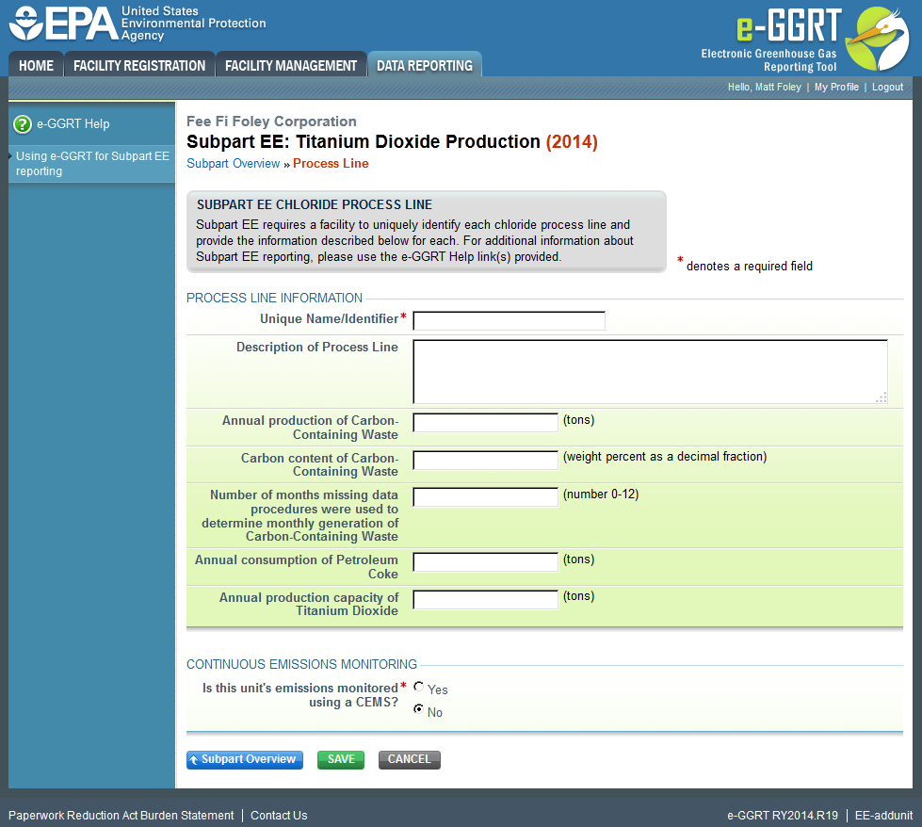The image size is (922, 827).
Task: Click Annual consumption of Petroleum Coke field
Action: click(485, 561)
